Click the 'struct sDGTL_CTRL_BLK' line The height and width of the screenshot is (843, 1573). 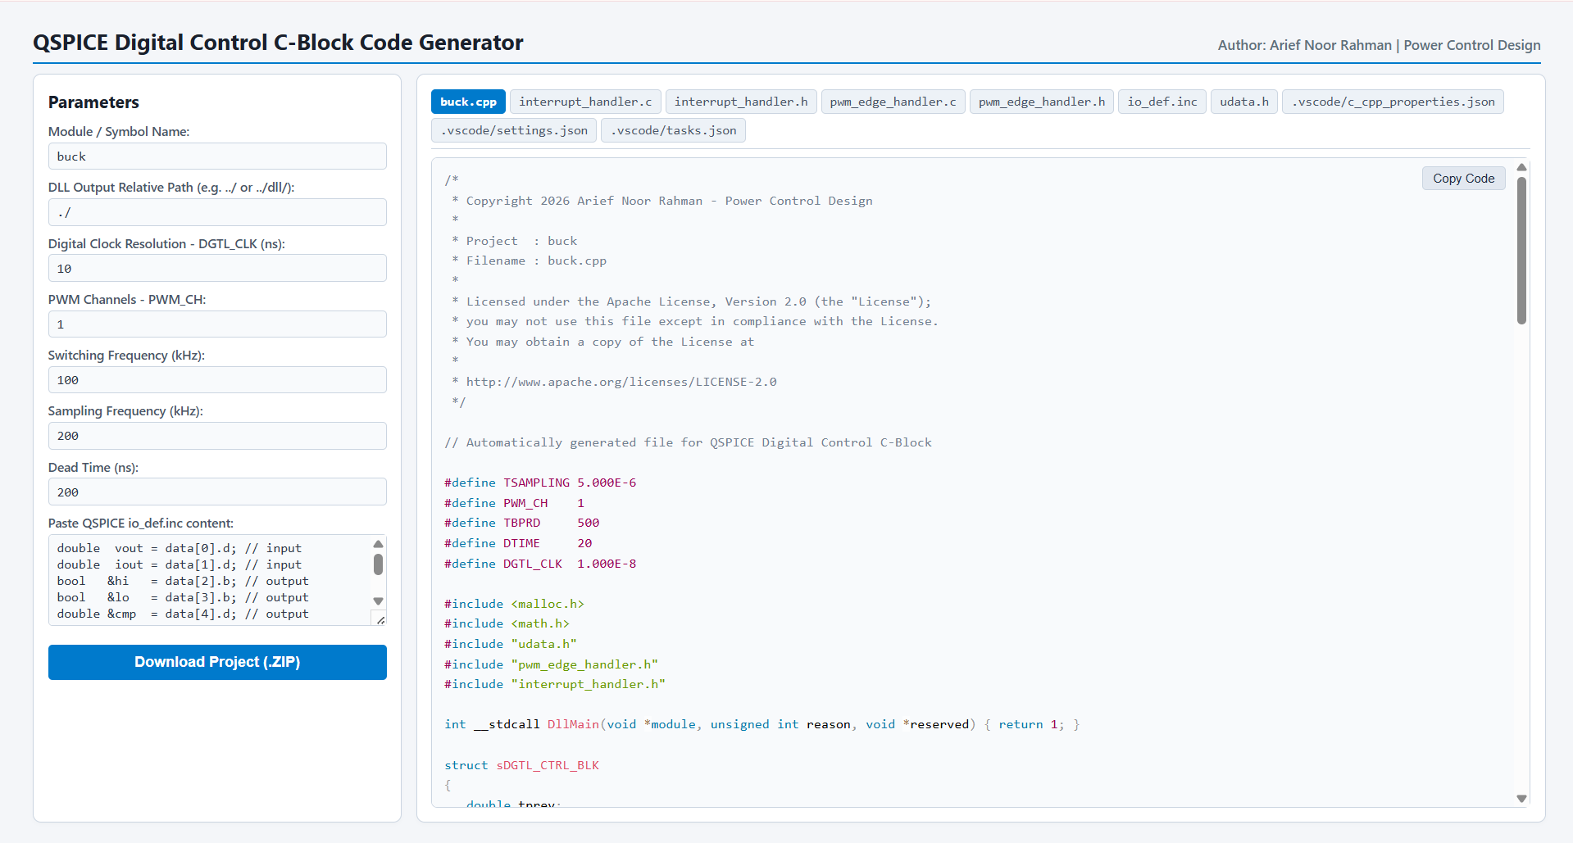click(x=521, y=765)
